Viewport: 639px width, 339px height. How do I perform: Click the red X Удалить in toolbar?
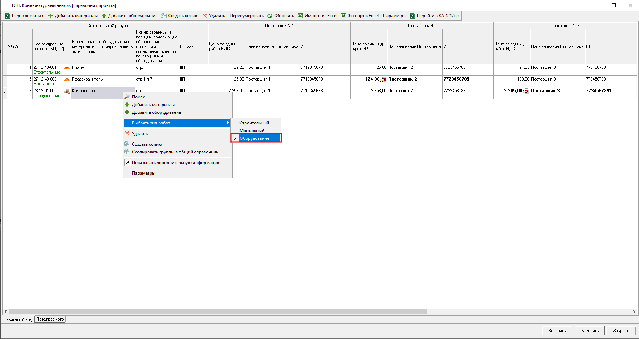pos(205,16)
